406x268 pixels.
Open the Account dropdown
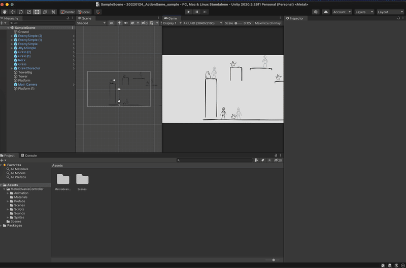coord(342,12)
